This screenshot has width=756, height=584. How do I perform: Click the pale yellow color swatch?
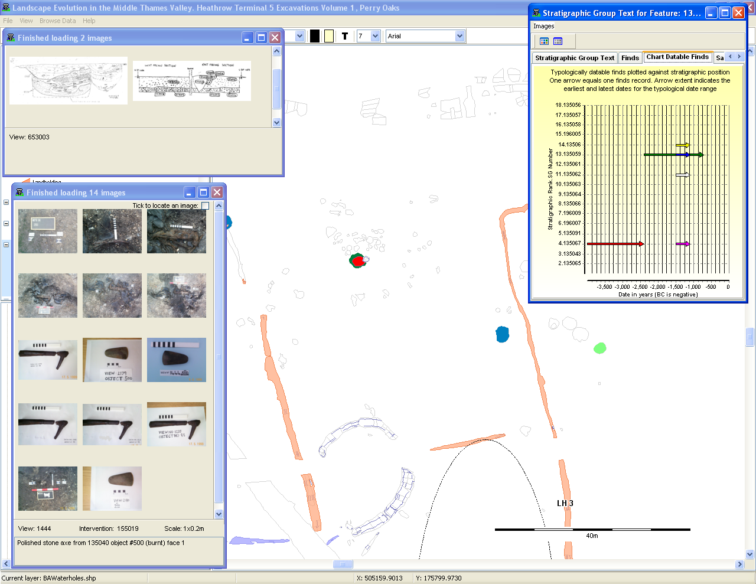point(329,36)
